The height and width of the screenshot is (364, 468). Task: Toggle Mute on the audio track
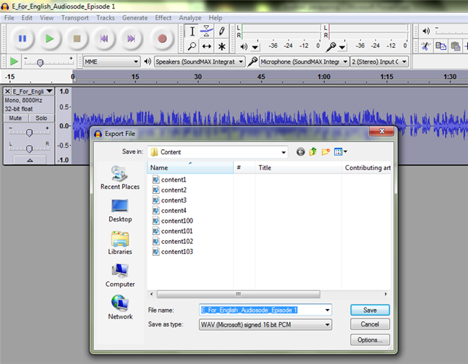pyautogui.click(x=14, y=118)
